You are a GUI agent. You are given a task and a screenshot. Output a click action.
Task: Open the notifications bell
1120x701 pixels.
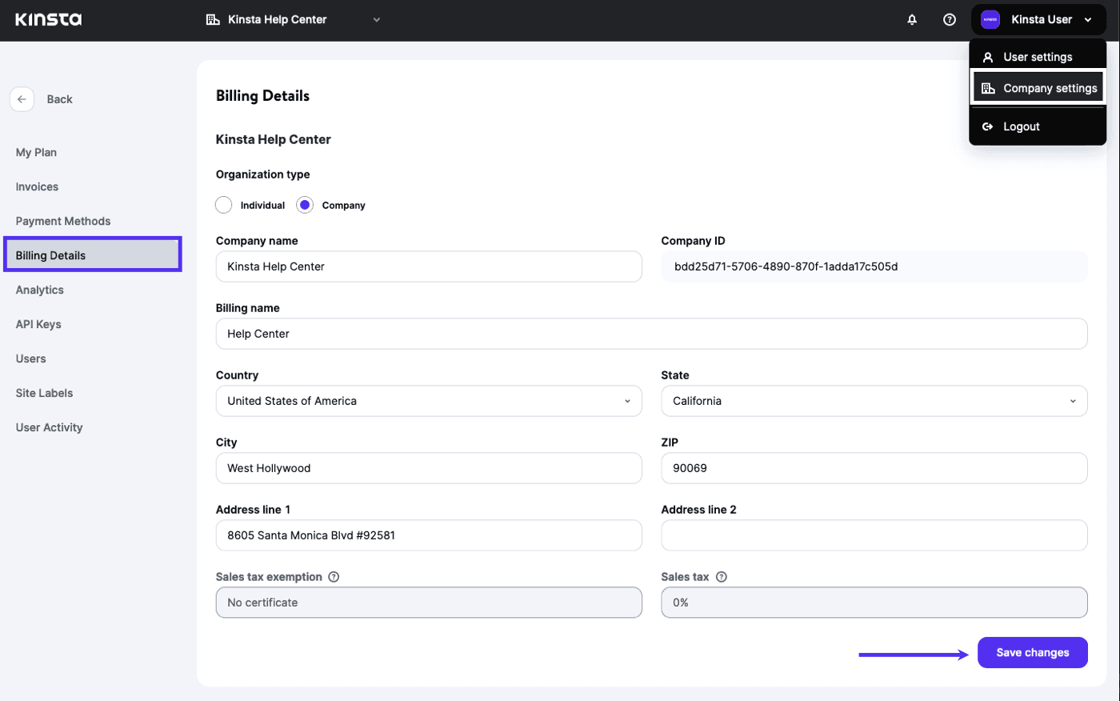(911, 19)
